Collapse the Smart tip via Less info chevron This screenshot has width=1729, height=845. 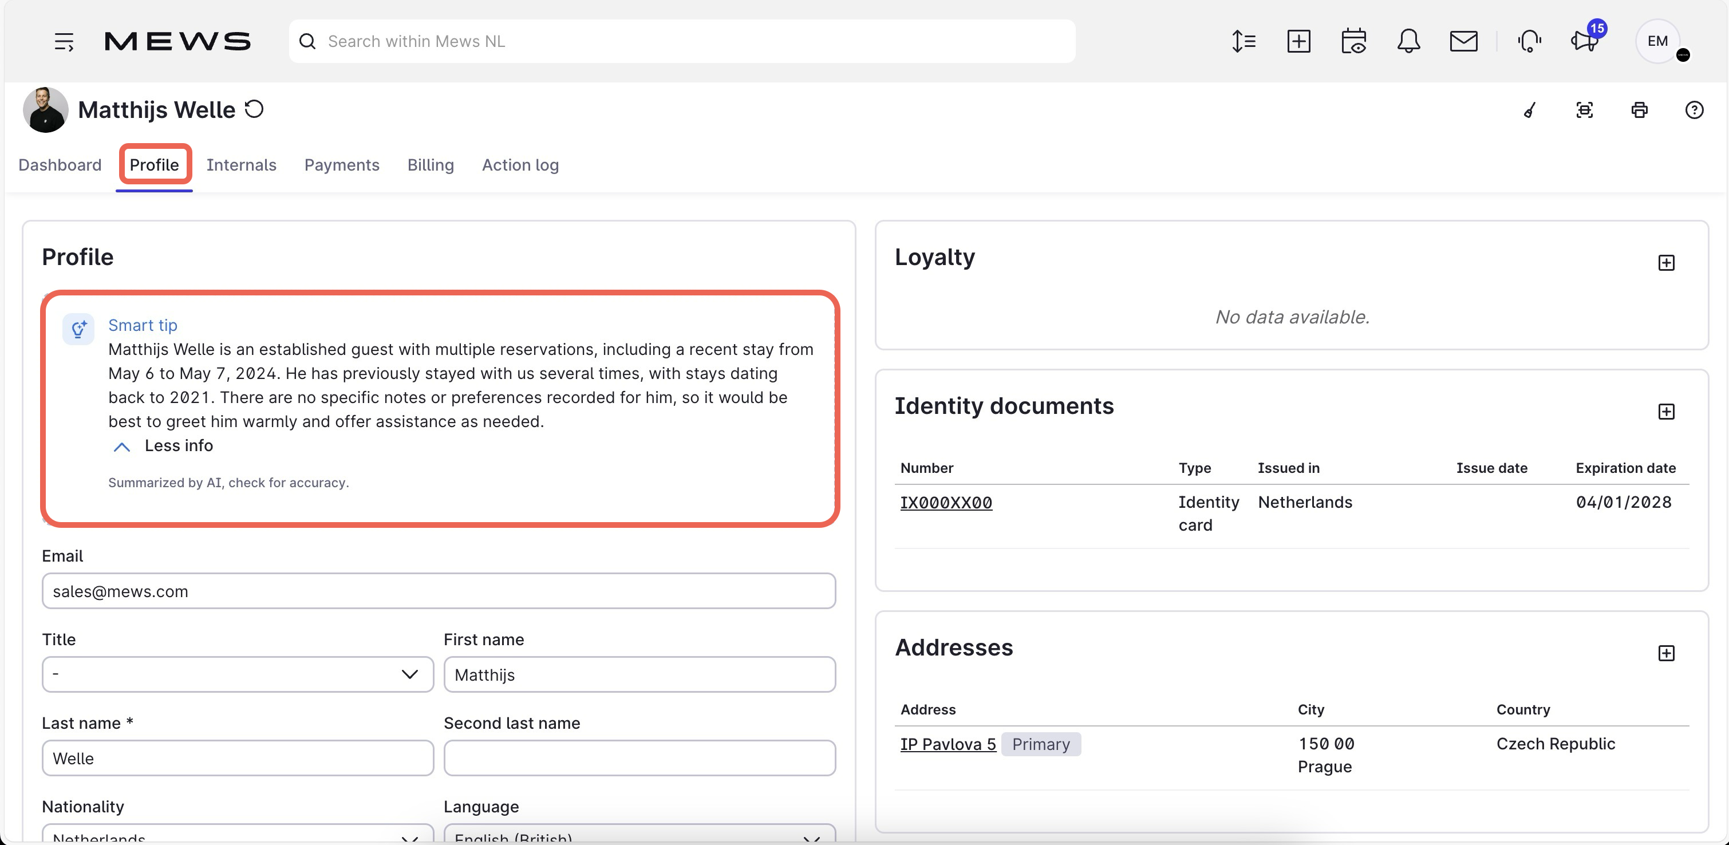[x=121, y=447]
